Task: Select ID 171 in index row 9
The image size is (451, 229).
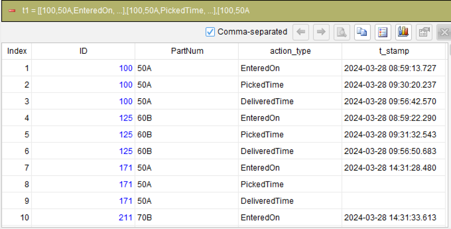Action: [x=126, y=201]
